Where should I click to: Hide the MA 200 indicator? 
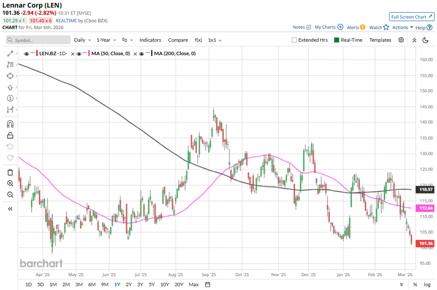click(141, 54)
